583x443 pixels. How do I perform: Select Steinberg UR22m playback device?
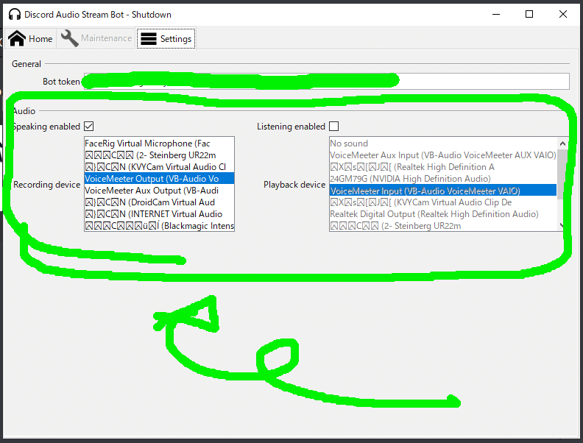pos(443,226)
